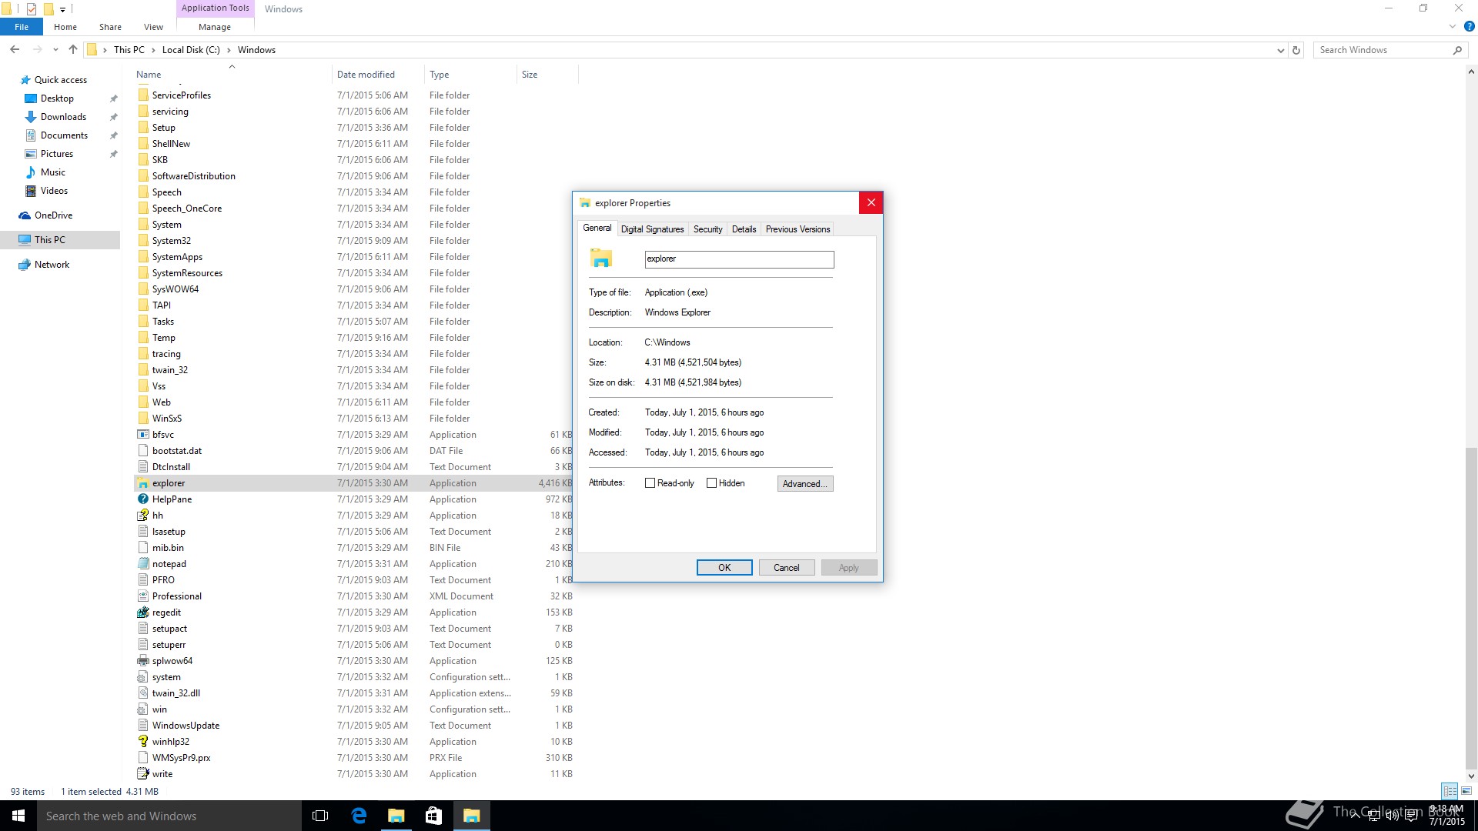Switch to details view layout icon
Screen dimensions: 1478x831
tap(1450, 791)
